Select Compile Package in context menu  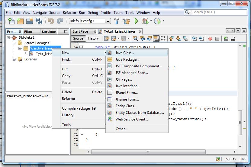79,108
